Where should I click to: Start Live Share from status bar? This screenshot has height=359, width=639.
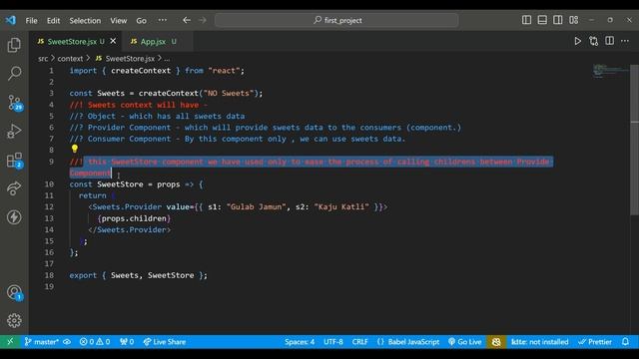(164, 342)
